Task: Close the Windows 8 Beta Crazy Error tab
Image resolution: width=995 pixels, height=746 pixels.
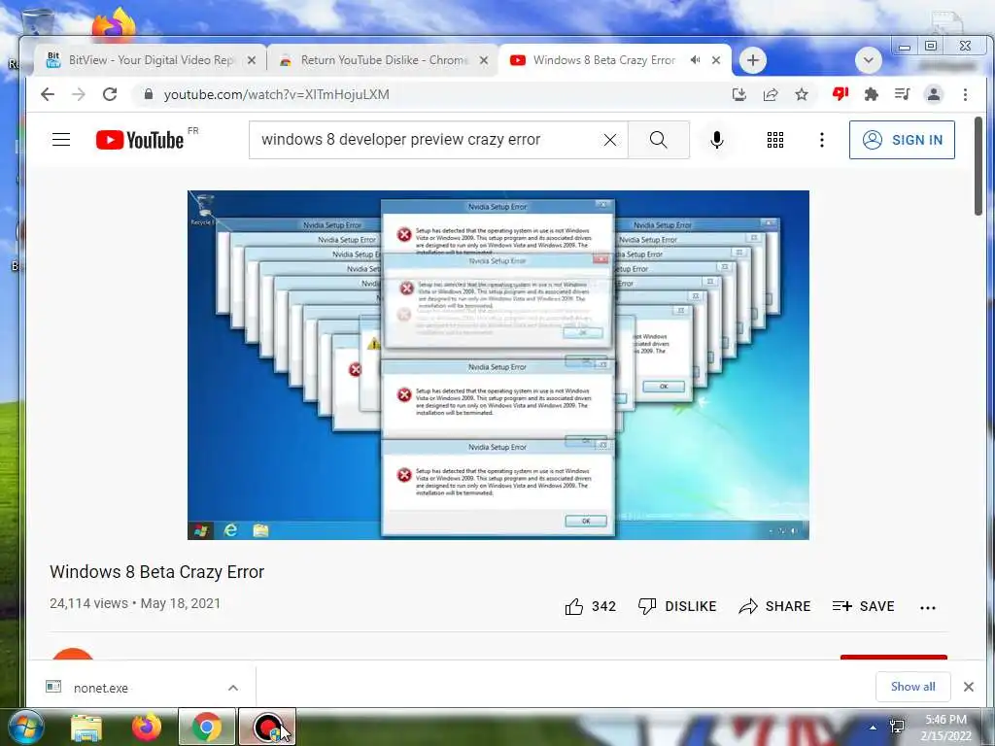Action: pos(716,60)
